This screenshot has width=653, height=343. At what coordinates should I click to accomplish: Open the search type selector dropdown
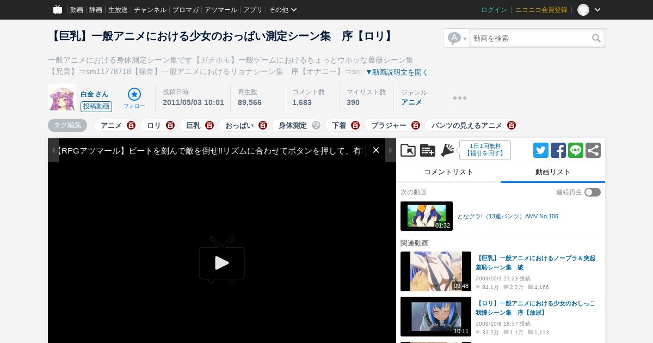coord(457,38)
